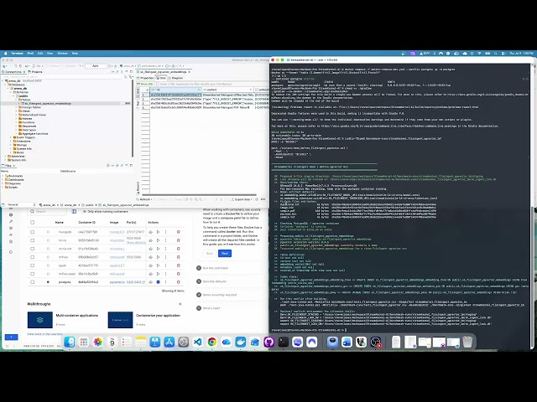Tick the spark container checkbox
Image resolution: width=537 pixels, height=402 pixels.
(x=33, y=265)
